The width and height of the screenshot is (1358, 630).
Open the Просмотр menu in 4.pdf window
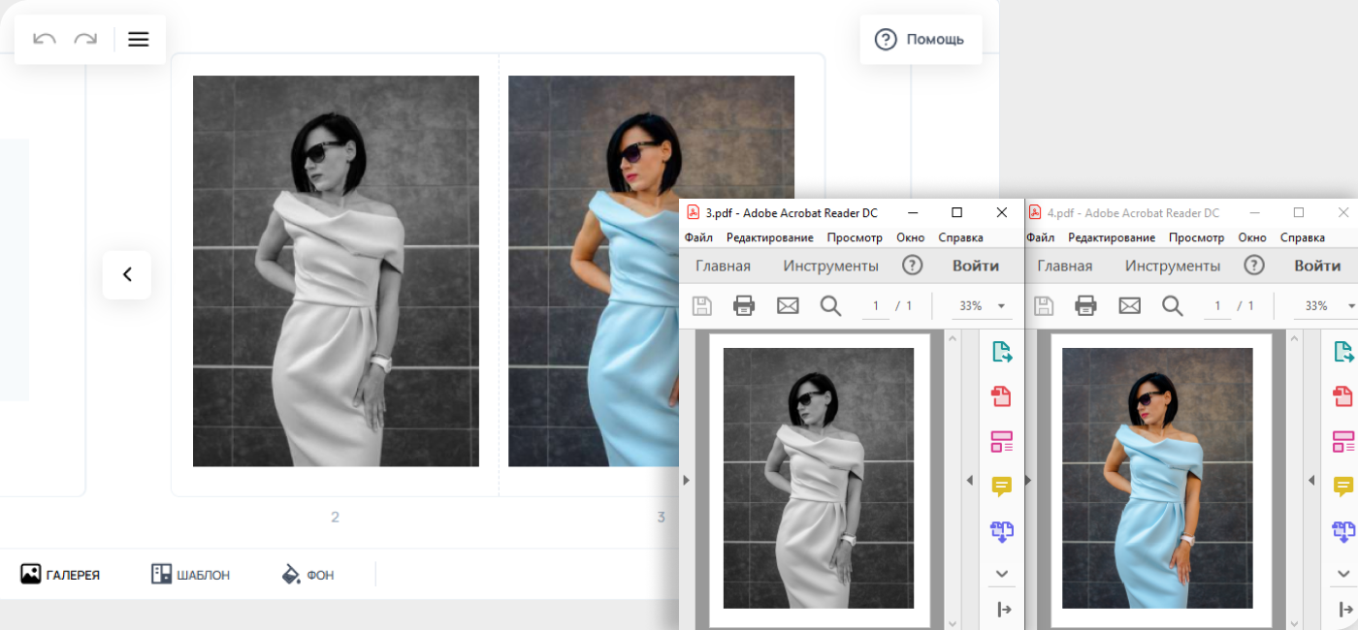[x=1196, y=237]
